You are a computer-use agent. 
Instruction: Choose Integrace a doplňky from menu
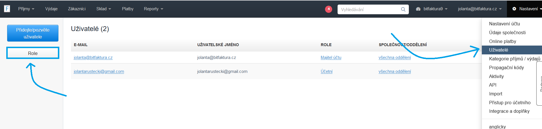click(x=509, y=111)
